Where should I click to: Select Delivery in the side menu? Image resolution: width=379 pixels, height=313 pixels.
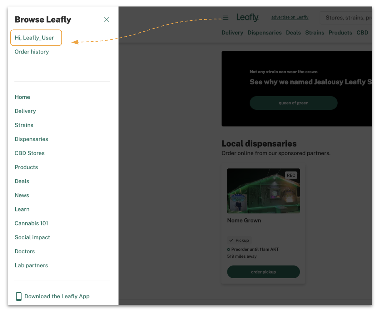click(x=25, y=111)
